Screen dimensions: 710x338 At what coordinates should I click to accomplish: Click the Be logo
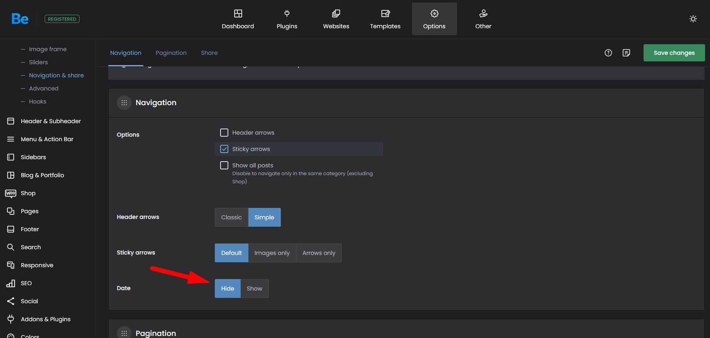[20, 19]
